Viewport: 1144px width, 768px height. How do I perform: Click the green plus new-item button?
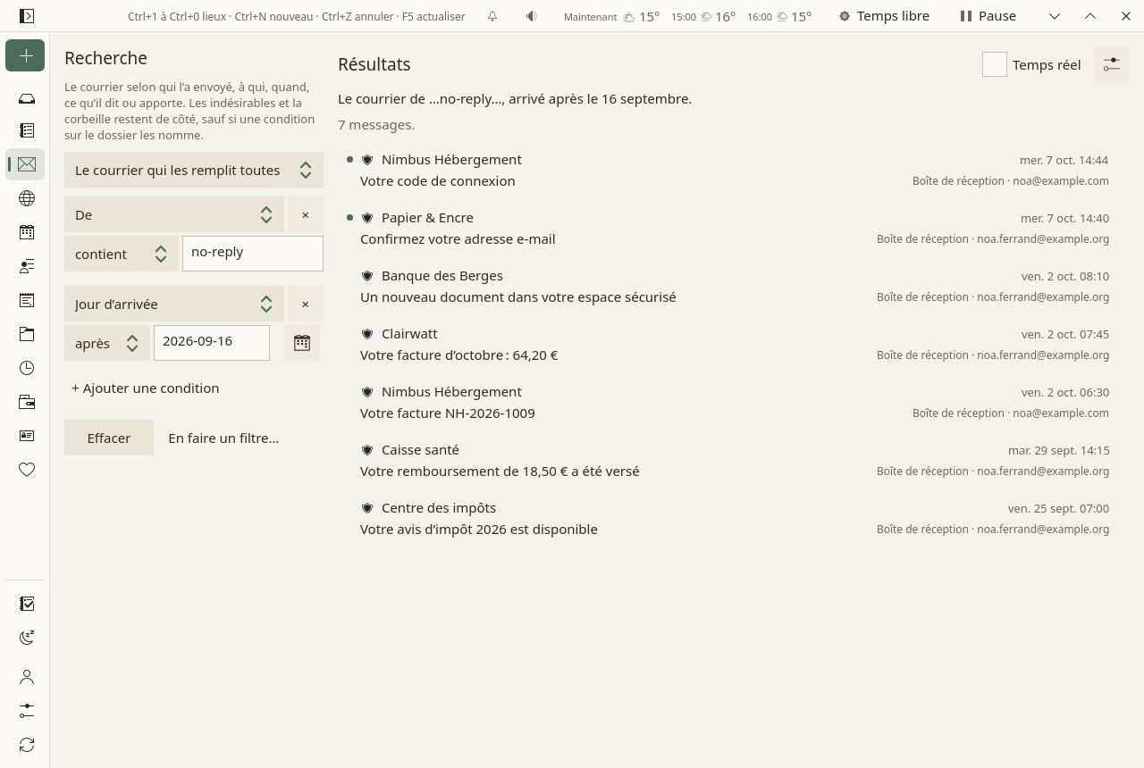(25, 56)
